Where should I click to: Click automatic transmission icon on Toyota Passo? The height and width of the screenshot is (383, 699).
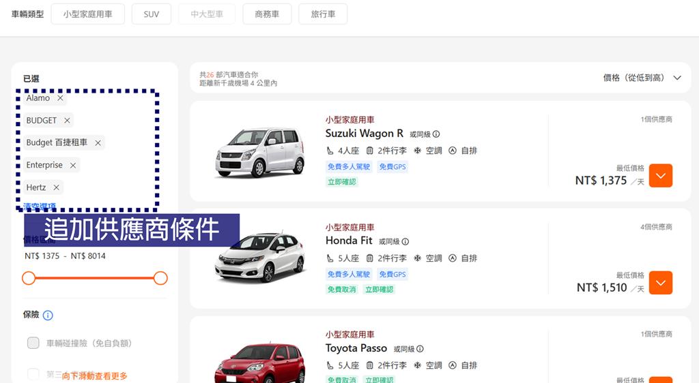click(x=453, y=365)
